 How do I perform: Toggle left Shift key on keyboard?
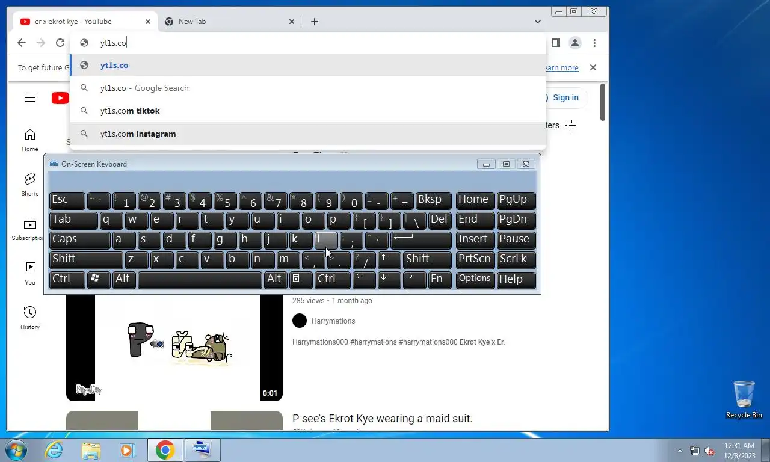tap(86, 259)
